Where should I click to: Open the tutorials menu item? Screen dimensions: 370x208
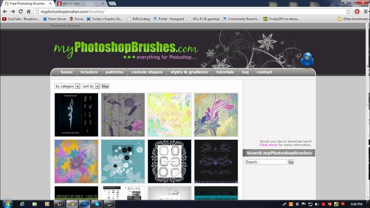click(225, 72)
